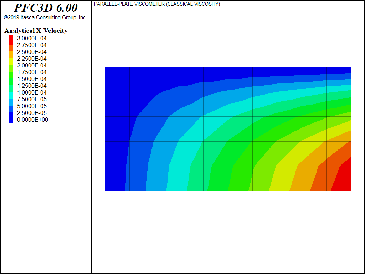Viewport: 365px width, 274px height.
Task: Click the dark blue 0.0000E+00 legend swatch
Action: [11, 118]
